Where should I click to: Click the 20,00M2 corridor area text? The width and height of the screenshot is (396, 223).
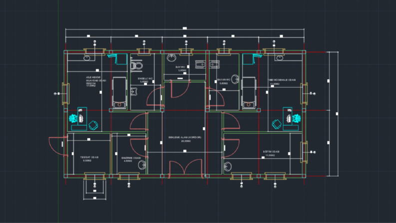tap(186, 141)
